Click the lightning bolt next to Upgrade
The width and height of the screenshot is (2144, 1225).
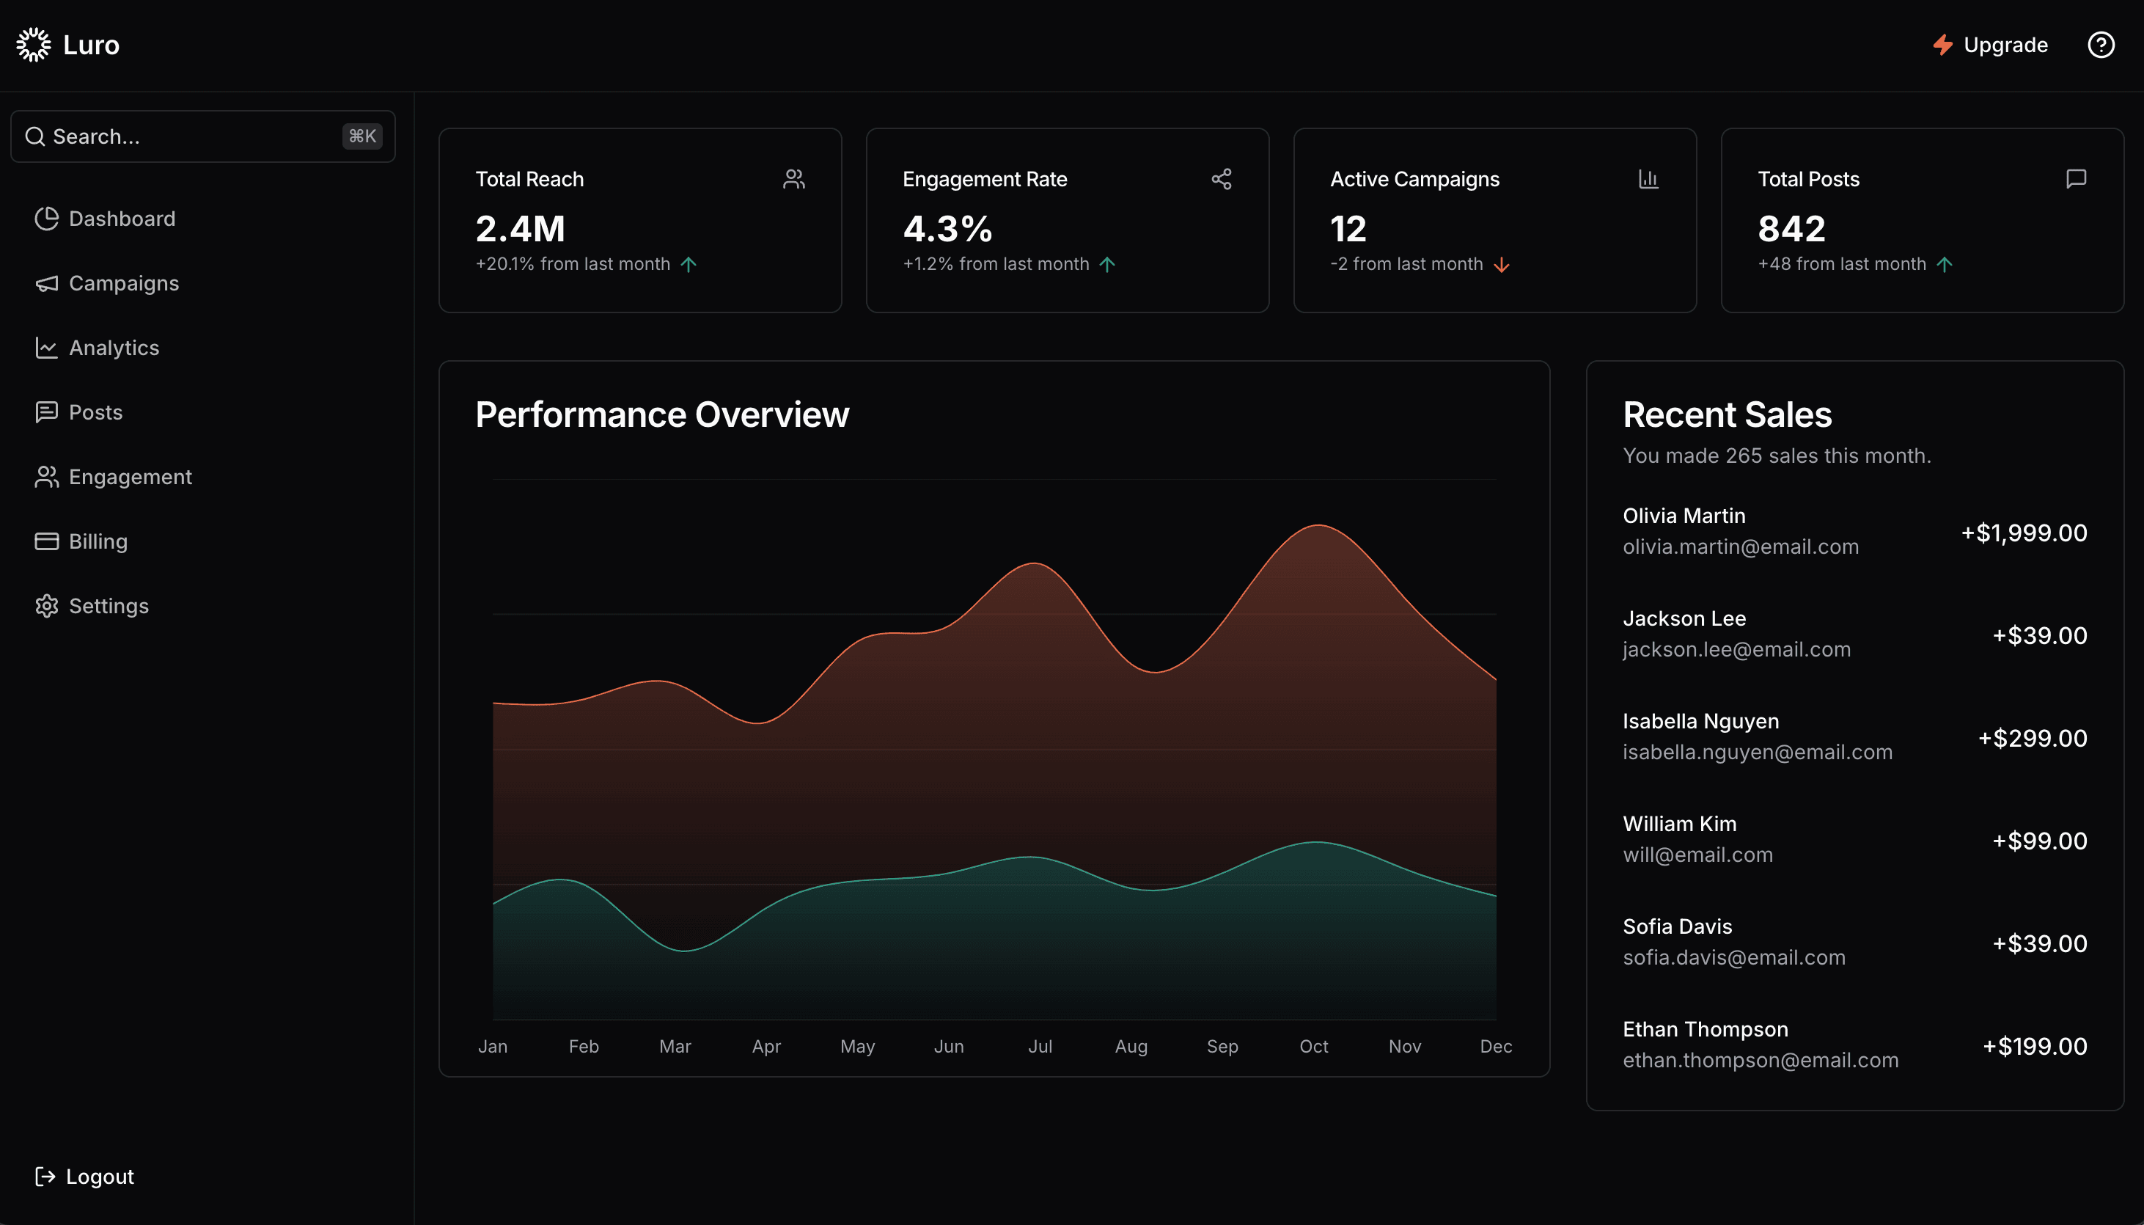click(1942, 45)
